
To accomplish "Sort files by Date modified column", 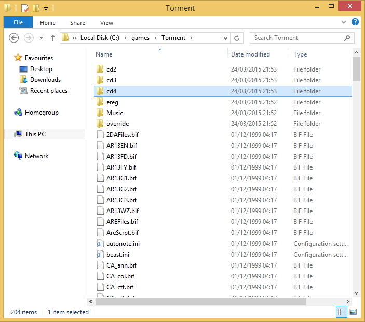I will pyautogui.click(x=250, y=54).
